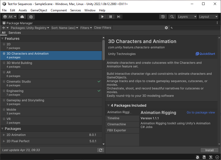Focus the package search field
This screenshot has width=221, height=160.
[x=195, y=28]
